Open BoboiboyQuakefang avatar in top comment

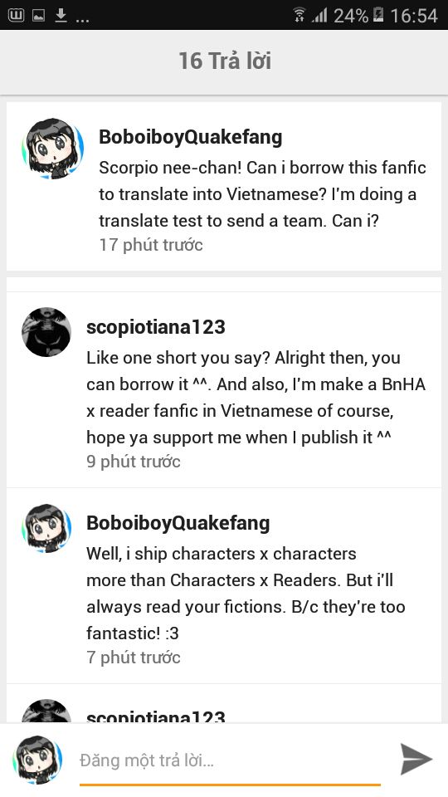[x=52, y=149]
